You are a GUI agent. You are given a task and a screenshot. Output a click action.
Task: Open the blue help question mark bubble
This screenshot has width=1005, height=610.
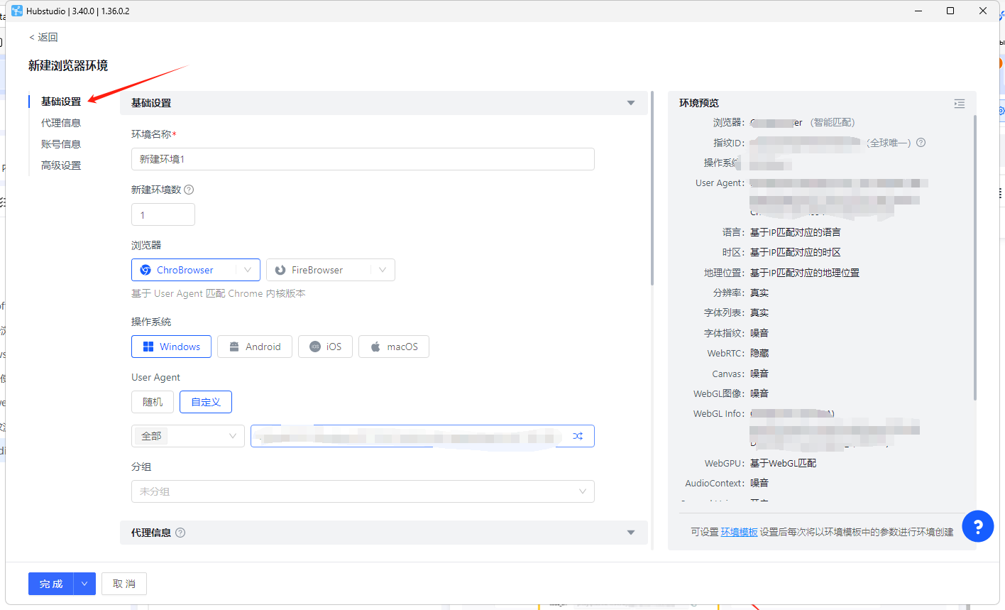pos(977,526)
